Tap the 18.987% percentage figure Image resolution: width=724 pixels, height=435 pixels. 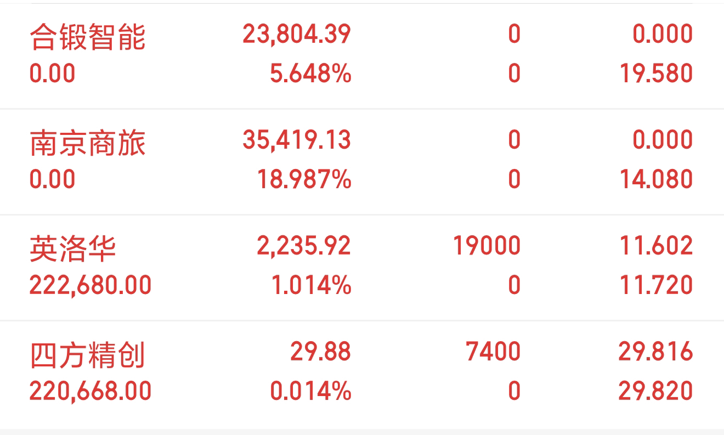pos(304,179)
